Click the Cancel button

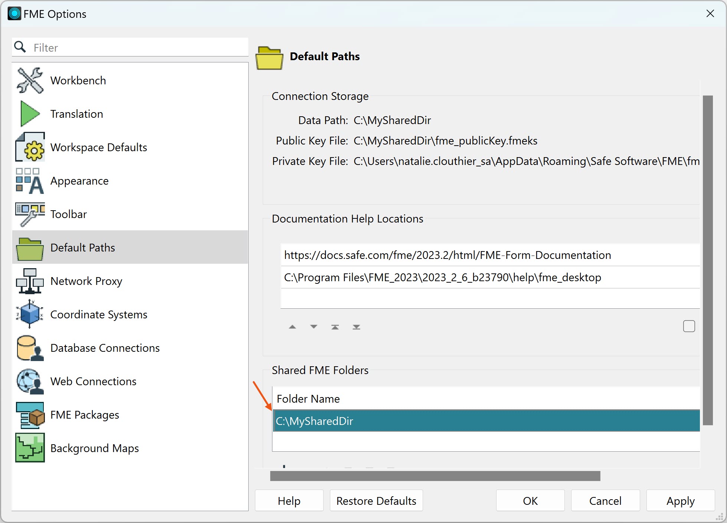pyautogui.click(x=605, y=501)
